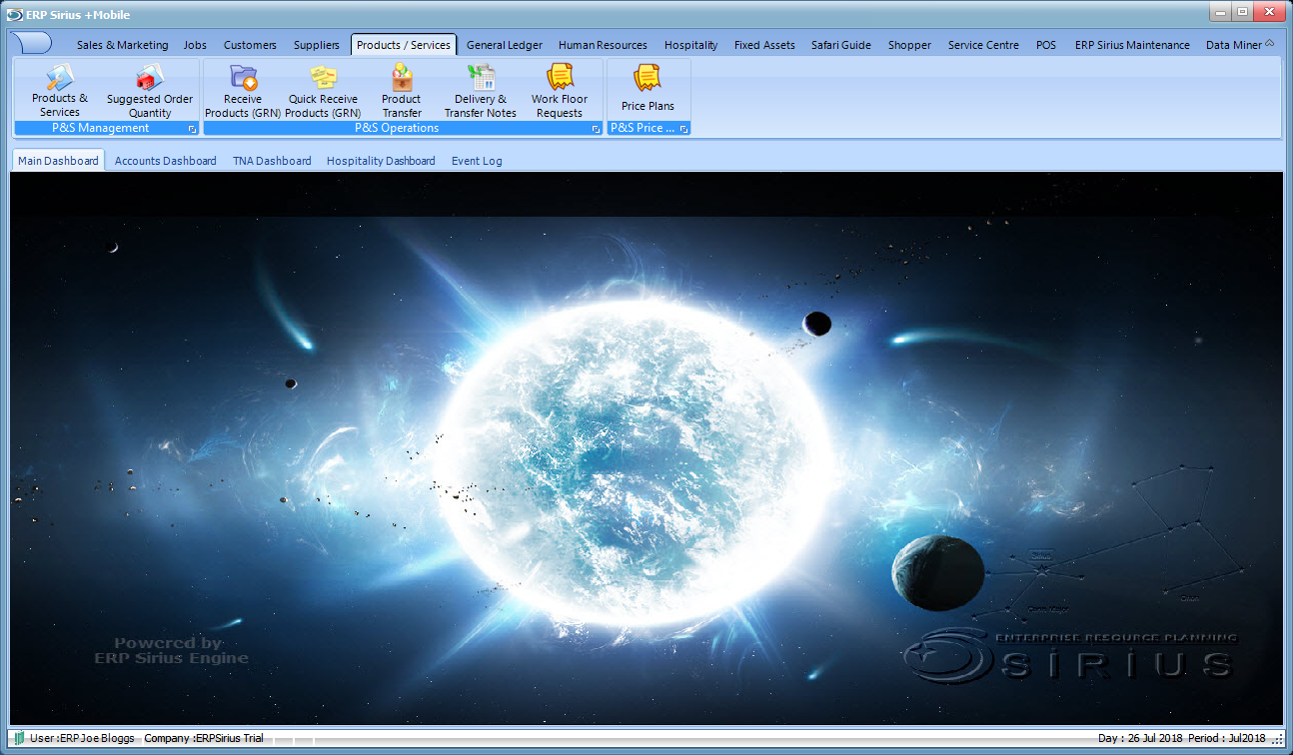
Task: Open Delivery & Transfer Notes
Action: [x=481, y=90]
